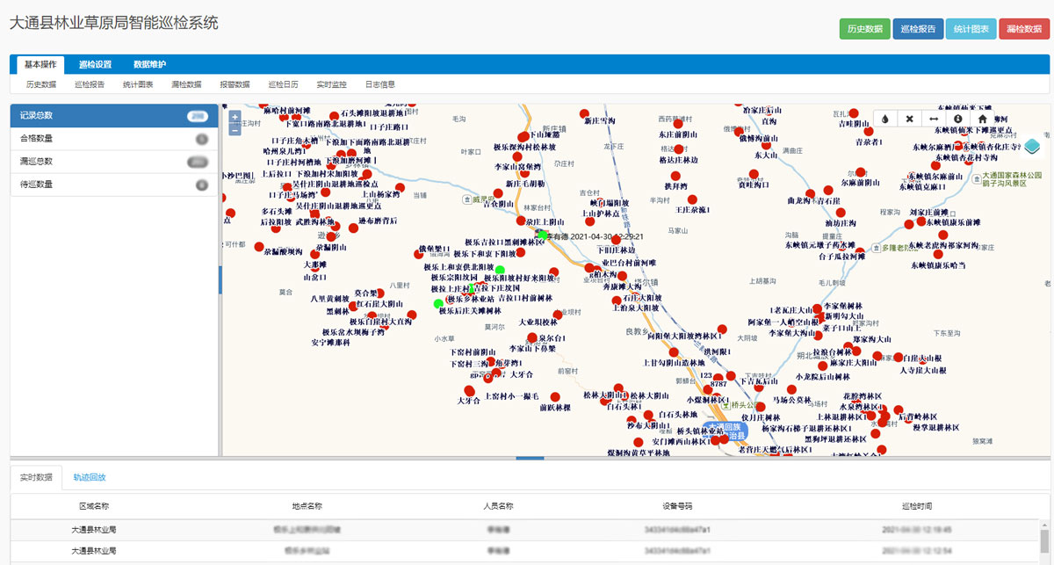Zoom out the map with minus button
Viewport: 1054px width, 565px height.
(x=235, y=129)
